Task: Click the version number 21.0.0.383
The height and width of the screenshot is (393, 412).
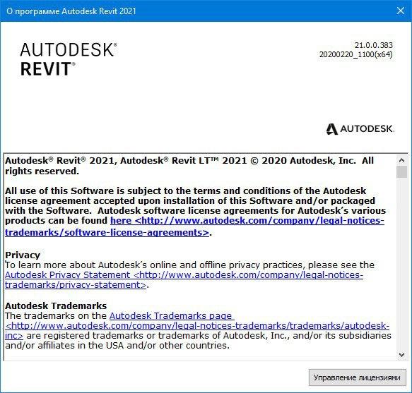Action: click(374, 45)
